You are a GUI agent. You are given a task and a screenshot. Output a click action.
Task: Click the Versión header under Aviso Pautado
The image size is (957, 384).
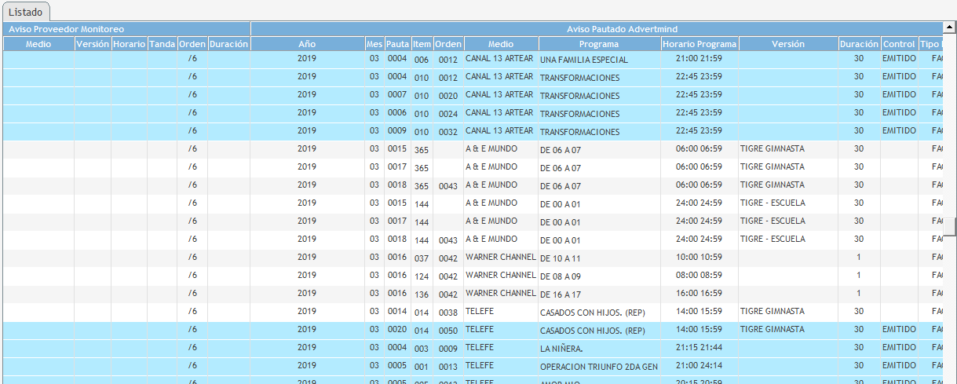tap(787, 44)
